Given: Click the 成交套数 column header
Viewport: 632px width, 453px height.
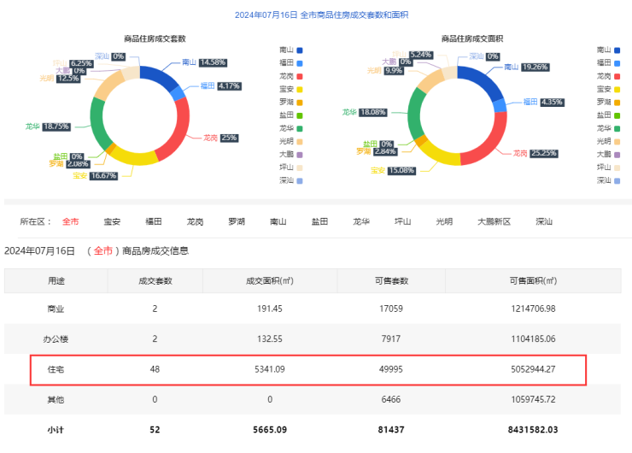Looking at the screenshot, I should (155, 280).
